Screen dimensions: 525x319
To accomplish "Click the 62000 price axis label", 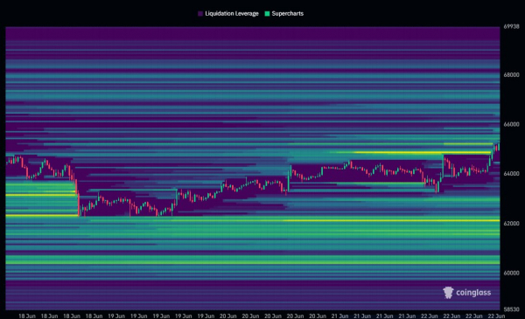I will [x=511, y=224].
